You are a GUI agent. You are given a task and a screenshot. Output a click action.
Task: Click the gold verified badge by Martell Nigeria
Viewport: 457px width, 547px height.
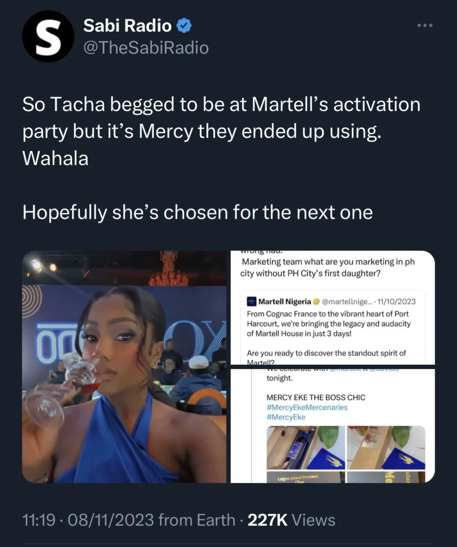tap(316, 302)
